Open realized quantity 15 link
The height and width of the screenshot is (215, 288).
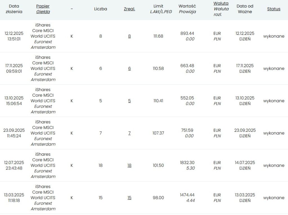(x=129, y=198)
